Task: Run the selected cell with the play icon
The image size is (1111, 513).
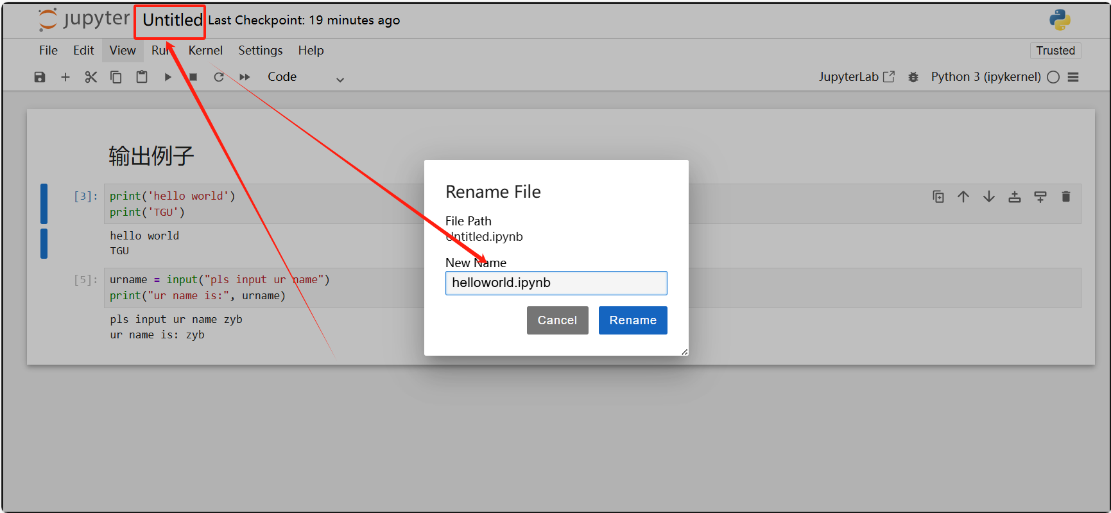Action: click(168, 77)
